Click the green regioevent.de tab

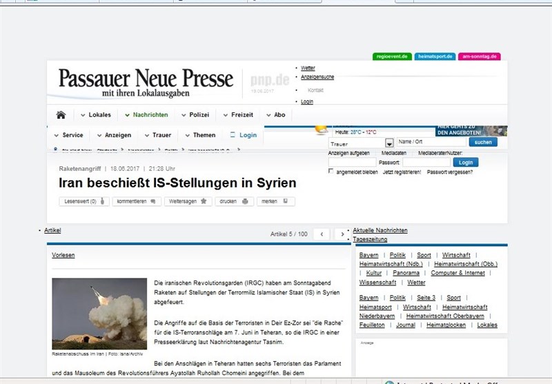391,56
